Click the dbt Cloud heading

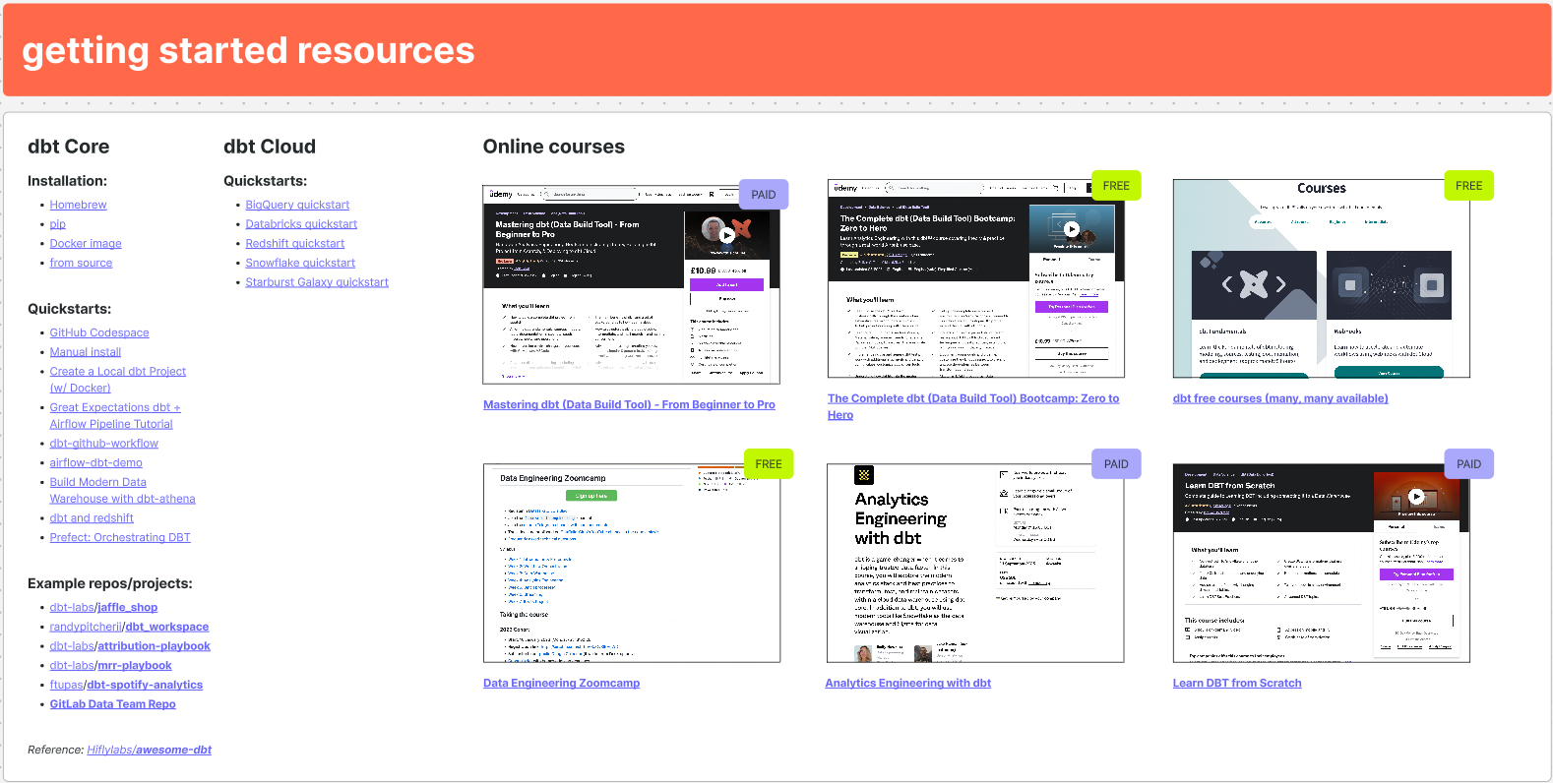click(270, 147)
